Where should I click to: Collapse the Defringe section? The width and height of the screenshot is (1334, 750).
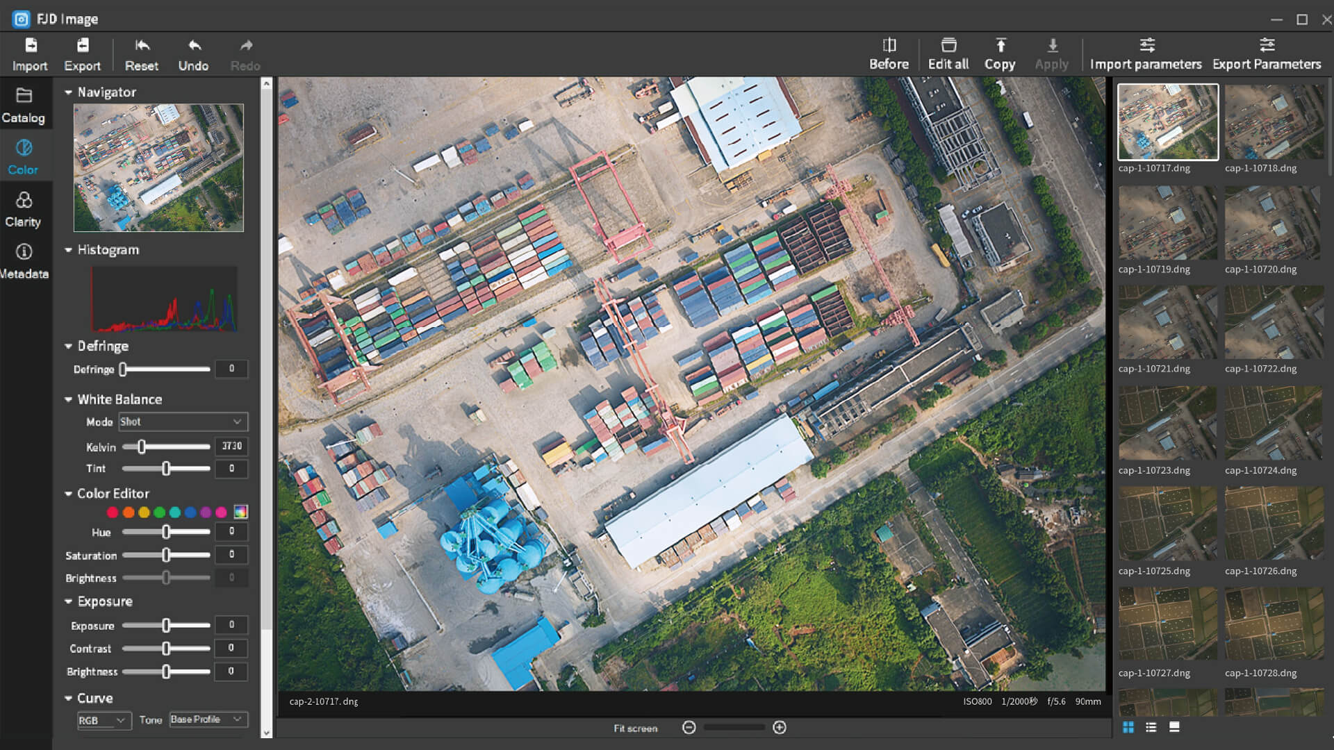[x=68, y=346]
